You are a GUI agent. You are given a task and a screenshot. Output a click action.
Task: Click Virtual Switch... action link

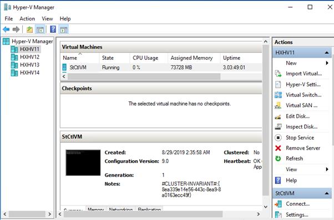(303, 95)
